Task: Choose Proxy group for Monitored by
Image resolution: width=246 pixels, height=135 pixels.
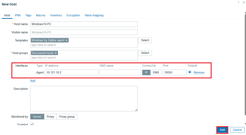Action: click(67, 117)
